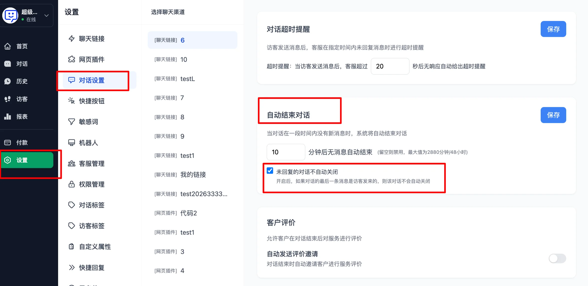Select 客服管理 in the settings menu

(92, 164)
